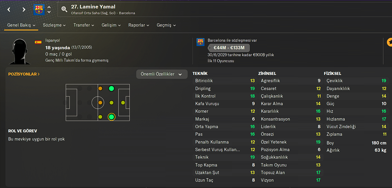Viewport: 392px width, 188px height.
Task: Open the Transfer tab
Action: pyautogui.click(x=84, y=25)
